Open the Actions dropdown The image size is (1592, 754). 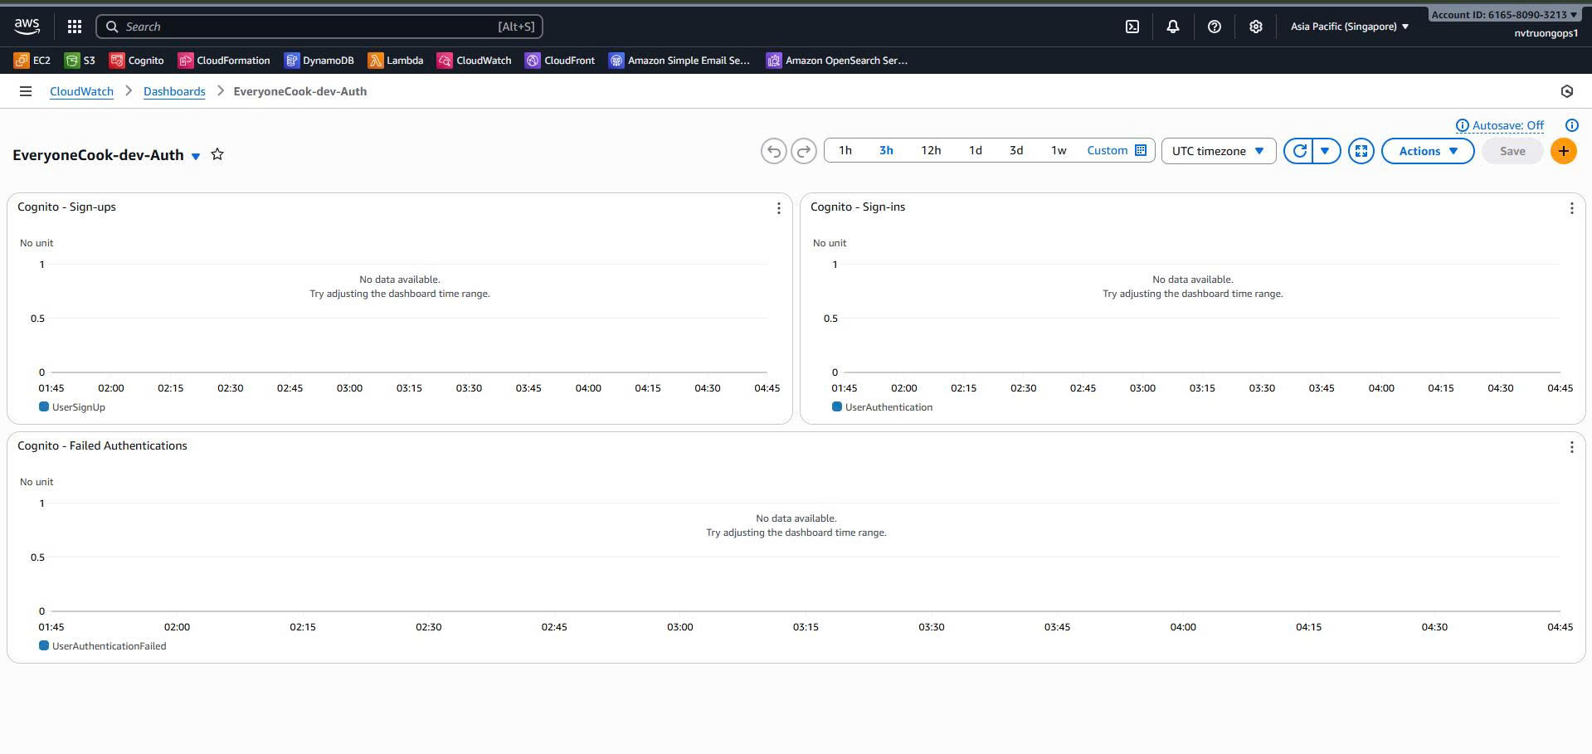pos(1428,151)
